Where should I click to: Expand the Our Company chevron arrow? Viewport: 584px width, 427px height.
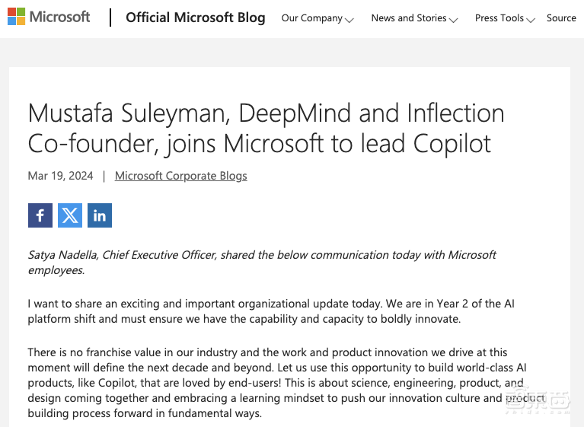(x=349, y=19)
